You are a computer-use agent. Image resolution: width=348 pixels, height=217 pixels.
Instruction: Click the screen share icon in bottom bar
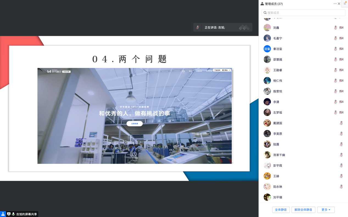[x=9, y=214]
